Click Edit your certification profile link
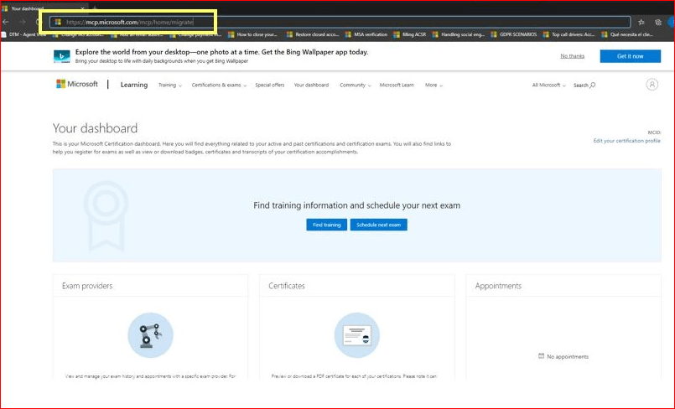The image size is (675, 409). coord(626,141)
